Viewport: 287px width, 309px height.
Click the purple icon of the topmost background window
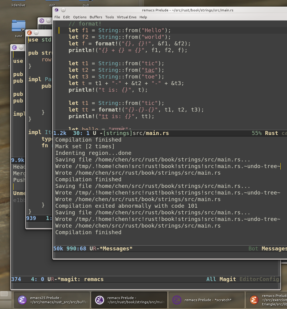click(42, 21)
